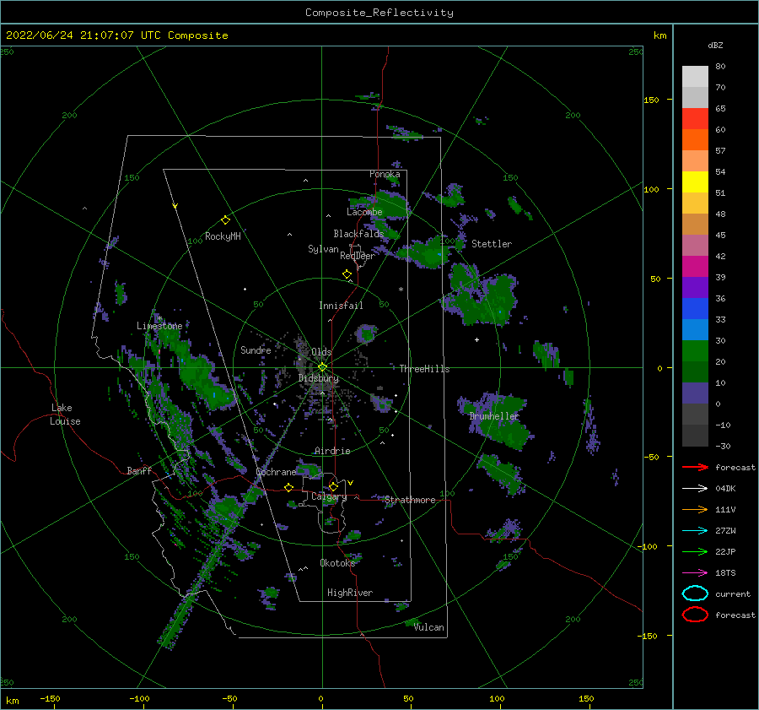The height and width of the screenshot is (710, 759).
Task: Pick the dark green 10-20 dBZ swatch
Action: tap(695, 372)
